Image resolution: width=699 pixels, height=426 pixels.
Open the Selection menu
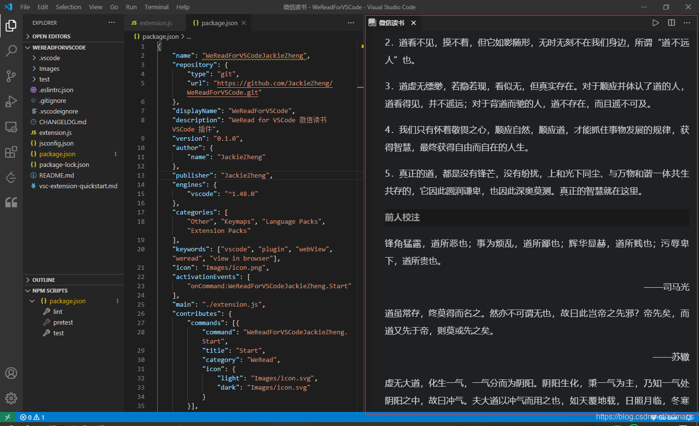pyautogui.click(x=68, y=7)
